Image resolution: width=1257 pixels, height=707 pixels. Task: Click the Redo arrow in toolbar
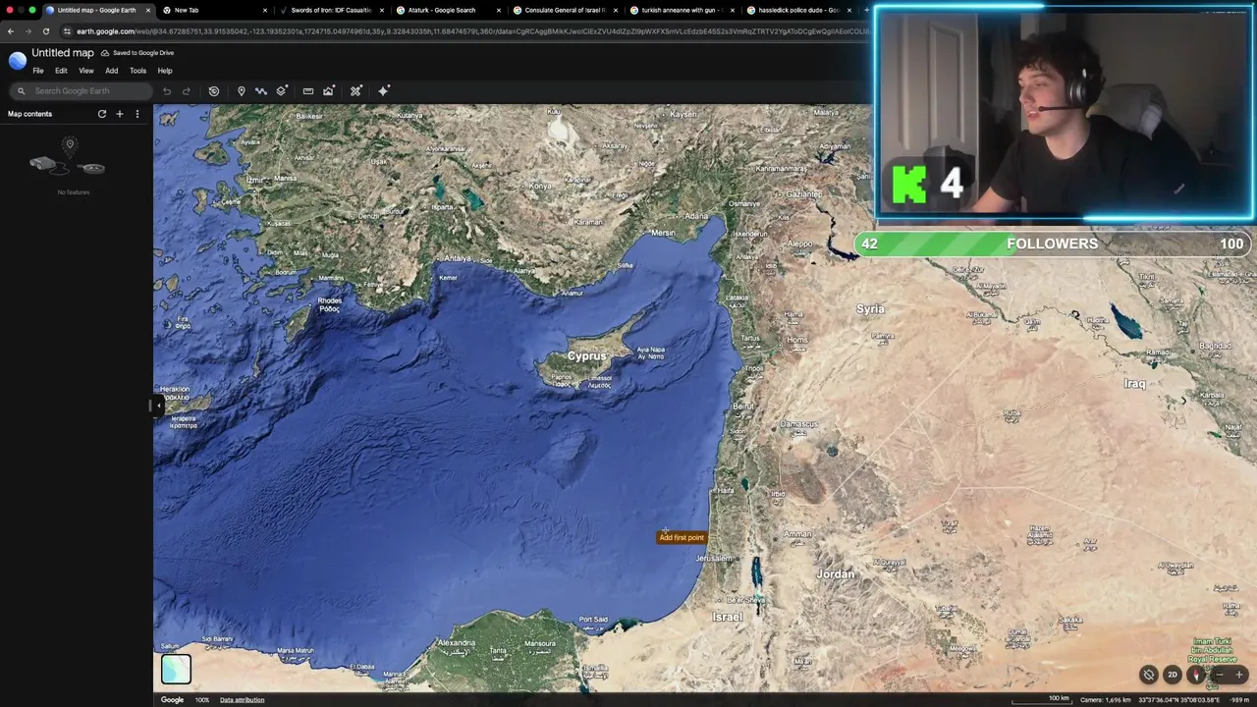186,91
